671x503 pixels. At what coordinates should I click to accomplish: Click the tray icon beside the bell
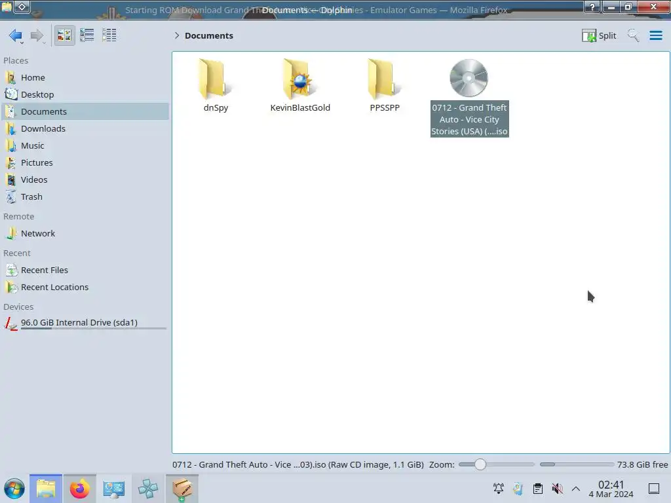pyautogui.click(x=518, y=489)
